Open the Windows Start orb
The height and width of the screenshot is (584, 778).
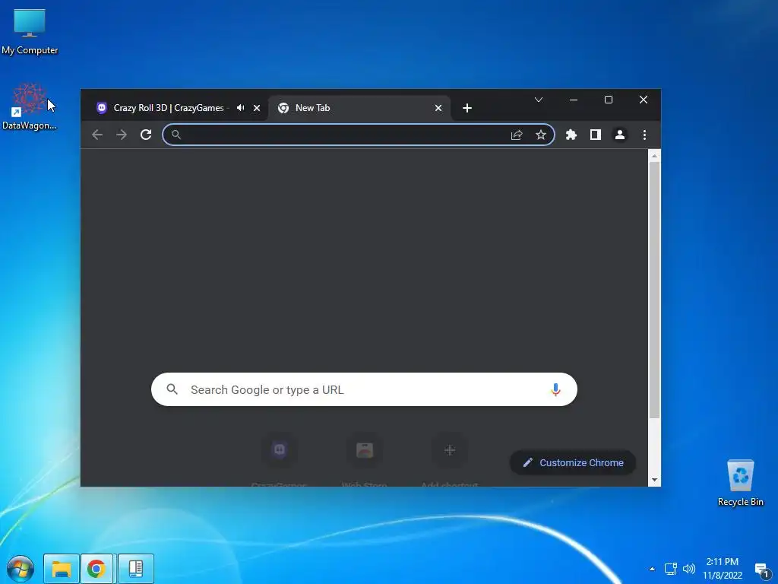click(x=21, y=569)
